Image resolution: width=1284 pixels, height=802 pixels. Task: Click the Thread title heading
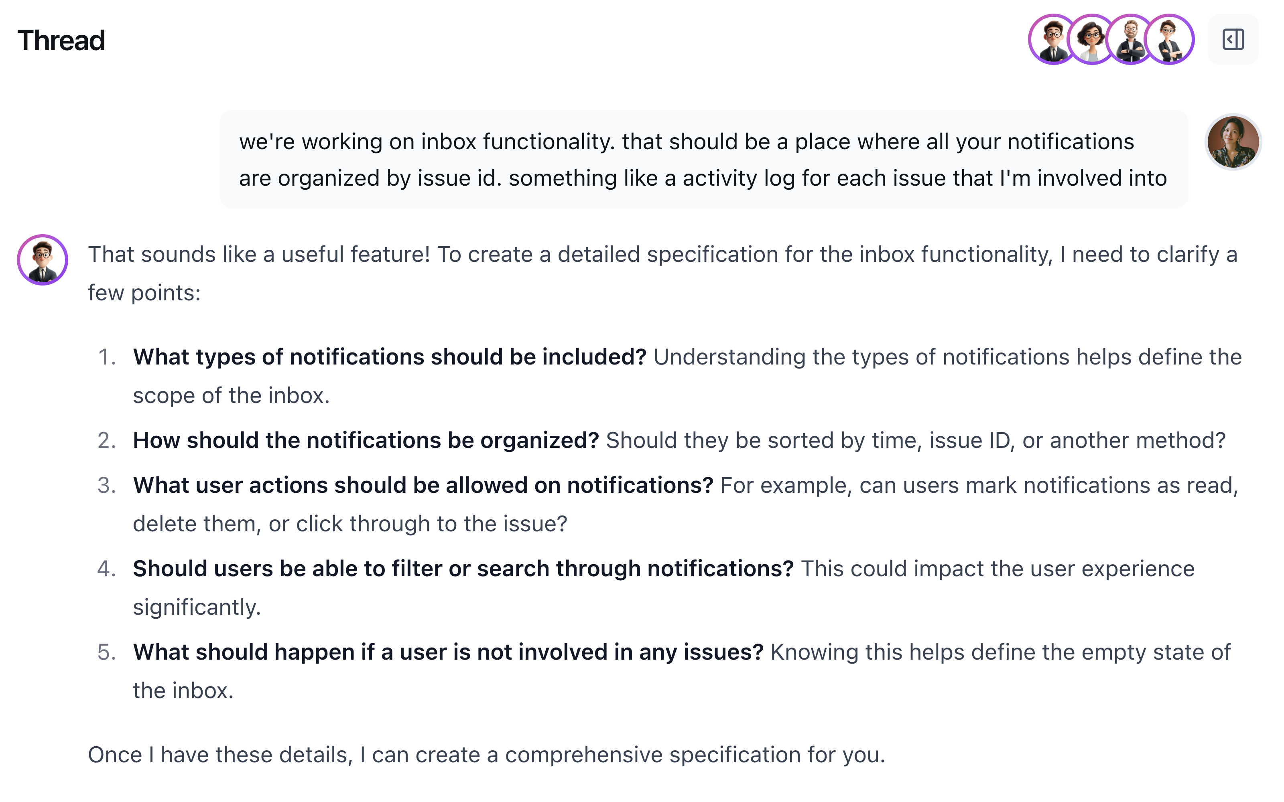click(x=61, y=41)
